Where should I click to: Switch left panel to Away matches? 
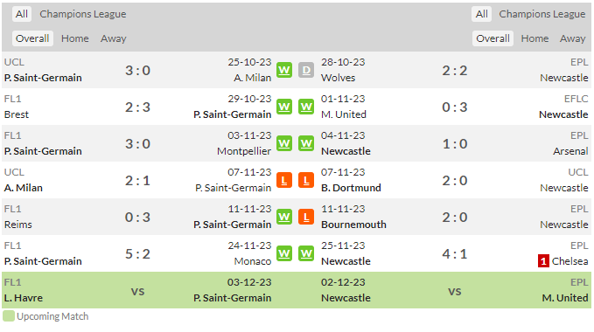[113, 38]
